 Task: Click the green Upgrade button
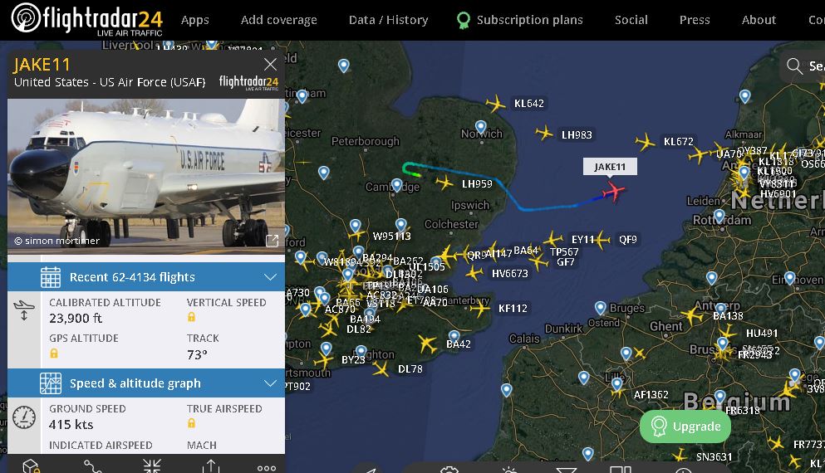coord(685,427)
